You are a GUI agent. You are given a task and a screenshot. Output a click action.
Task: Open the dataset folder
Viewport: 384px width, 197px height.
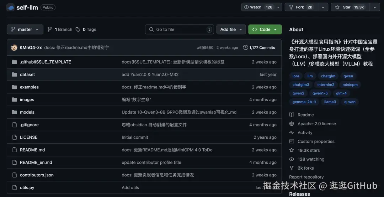(27, 75)
